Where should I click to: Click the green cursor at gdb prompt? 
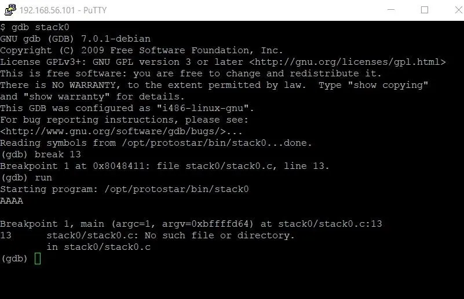point(38,259)
